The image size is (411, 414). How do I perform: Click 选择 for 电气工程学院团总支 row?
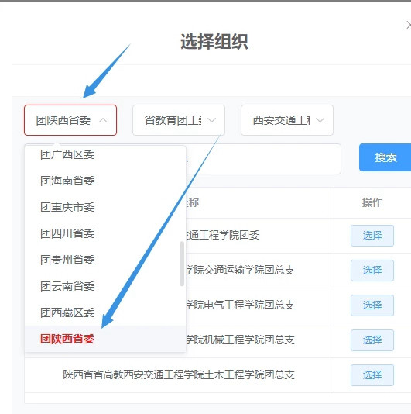coord(372,305)
